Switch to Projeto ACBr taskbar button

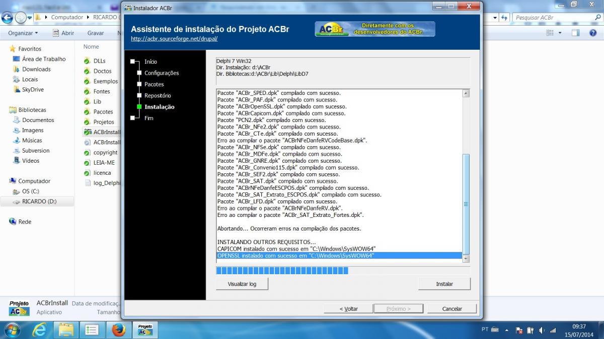(145, 330)
